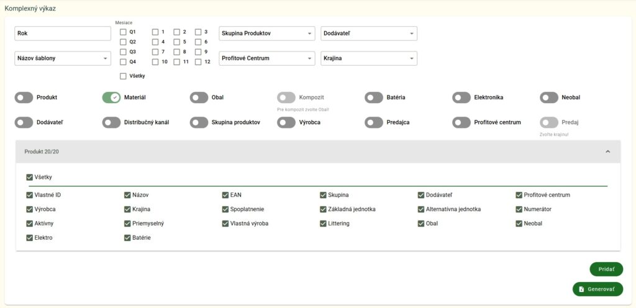Screen dimensions: 636x308
Task: Expand the Názov šablony dropdown
Action: 62,58
